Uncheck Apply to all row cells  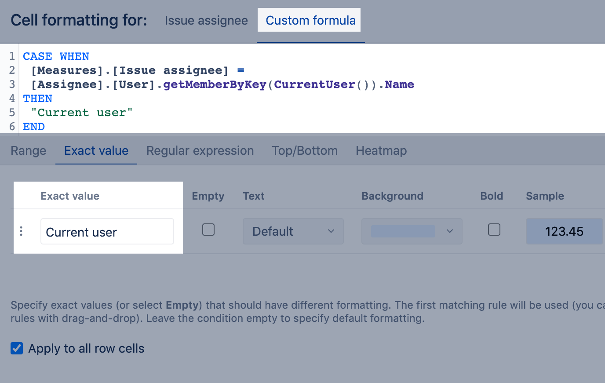(17, 349)
